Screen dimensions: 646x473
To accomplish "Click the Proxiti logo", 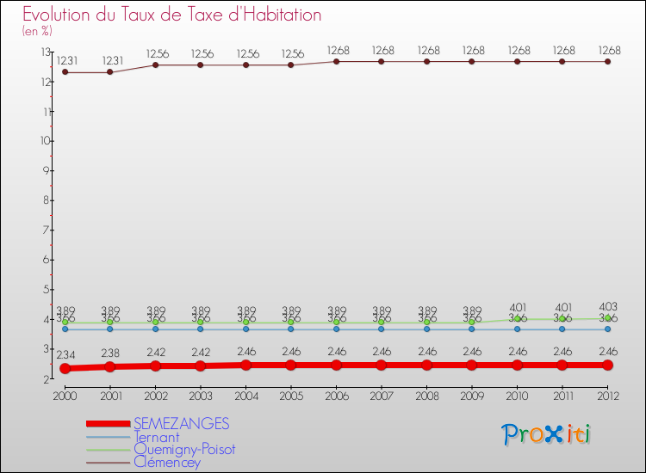I will tap(546, 434).
